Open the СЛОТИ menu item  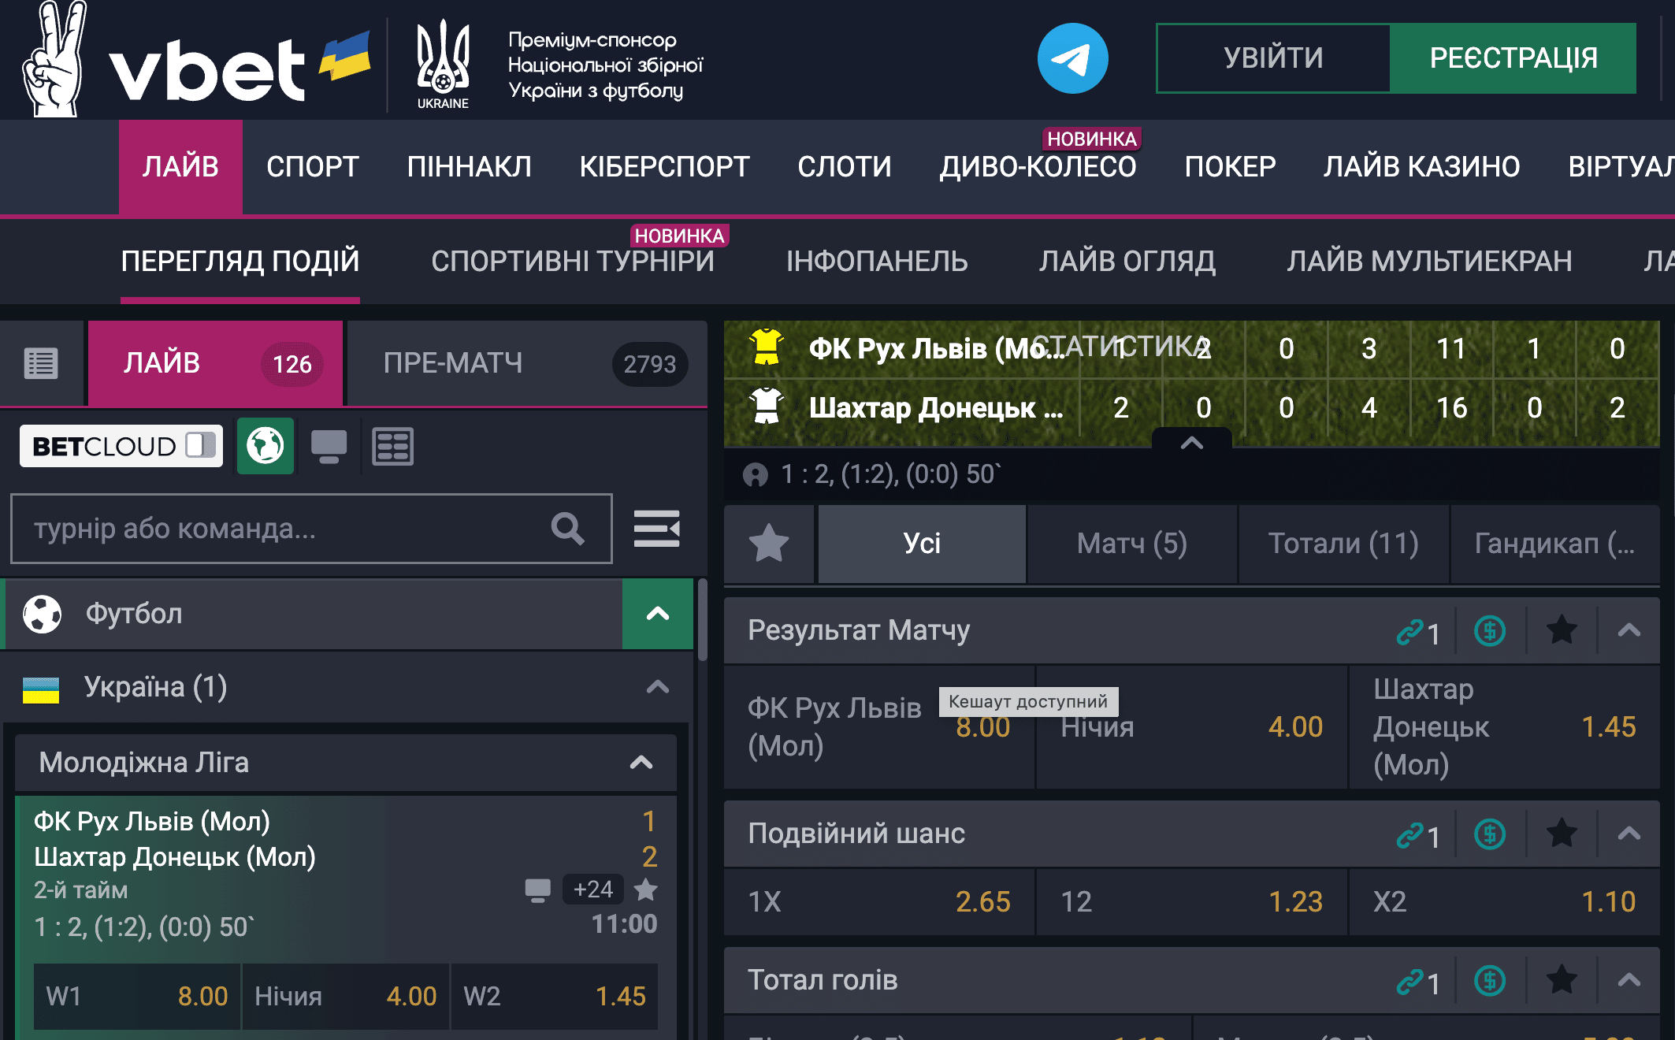click(x=844, y=166)
